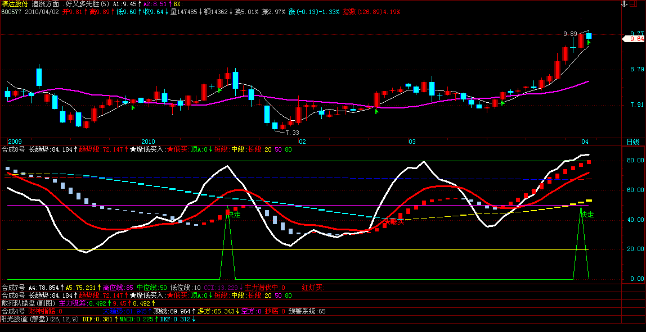Click the 预警系统:65 readout
The width and height of the screenshot is (646, 332).
click(x=307, y=311)
